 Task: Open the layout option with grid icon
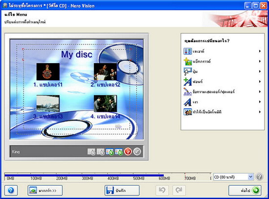point(223,51)
